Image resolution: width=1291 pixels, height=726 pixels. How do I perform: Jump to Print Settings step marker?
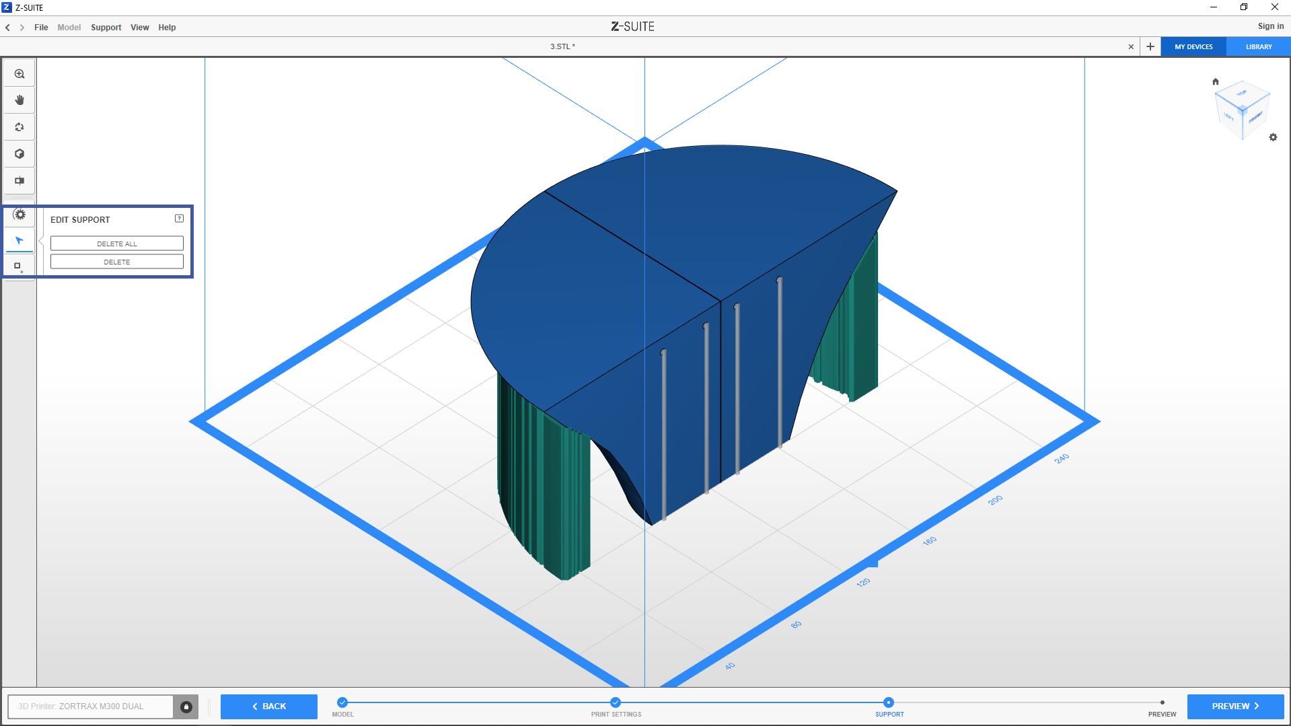616,702
